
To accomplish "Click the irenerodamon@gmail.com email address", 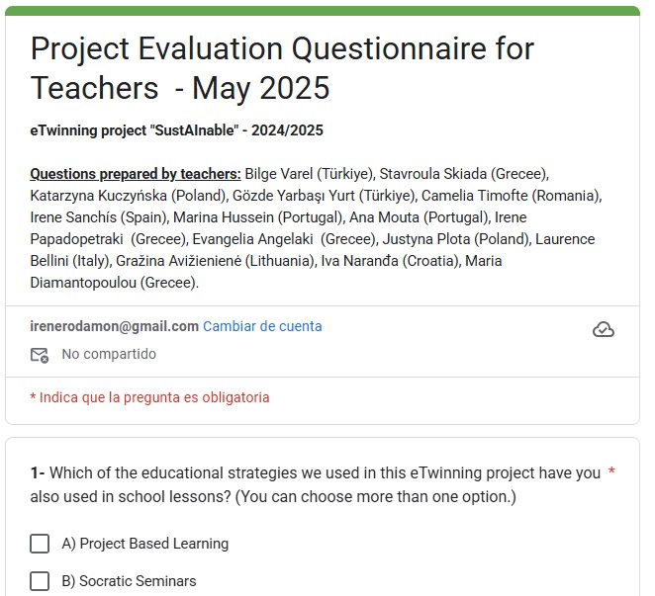I will 115,326.
